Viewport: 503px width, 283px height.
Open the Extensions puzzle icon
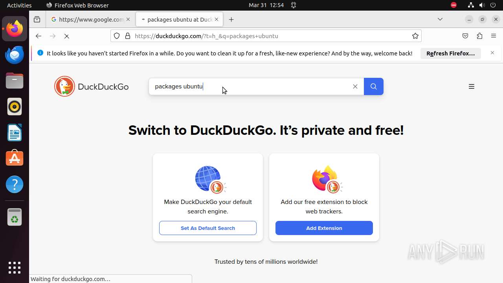[479, 36]
